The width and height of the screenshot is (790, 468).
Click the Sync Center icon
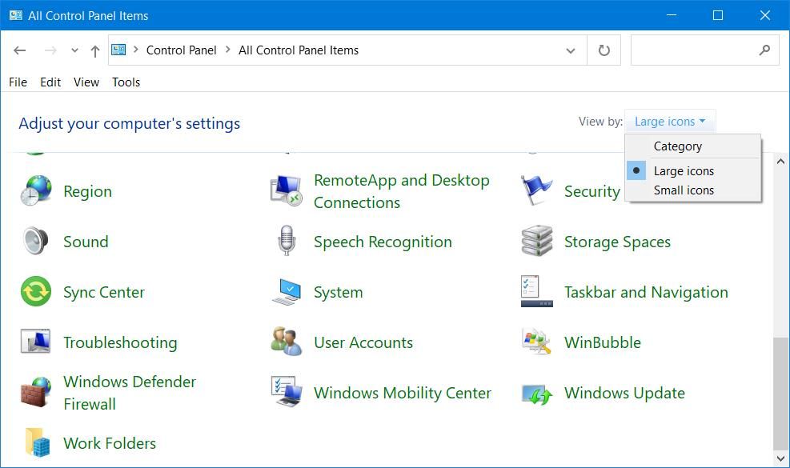point(35,292)
